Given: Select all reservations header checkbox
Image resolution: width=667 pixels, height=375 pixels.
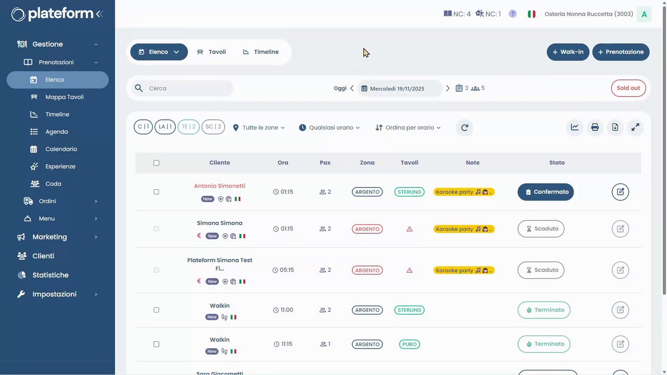Looking at the screenshot, I should pyautogui.click(x=156, y=163).
